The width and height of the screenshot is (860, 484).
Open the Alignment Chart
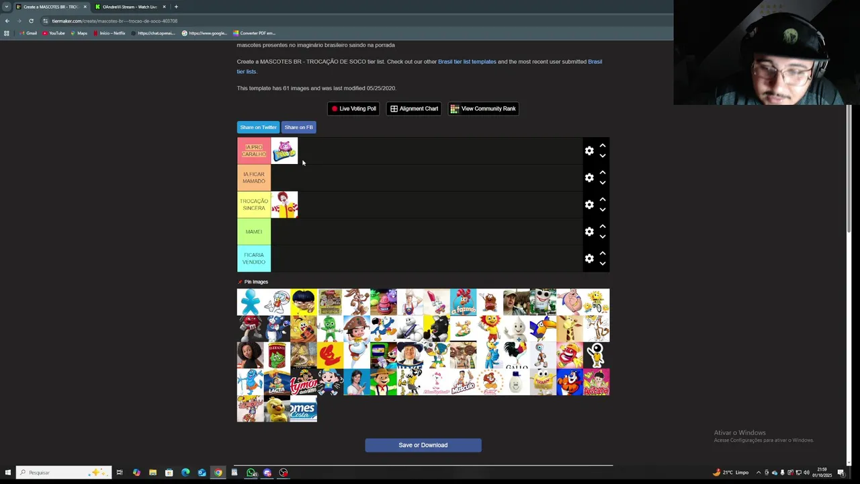(415, 108)
